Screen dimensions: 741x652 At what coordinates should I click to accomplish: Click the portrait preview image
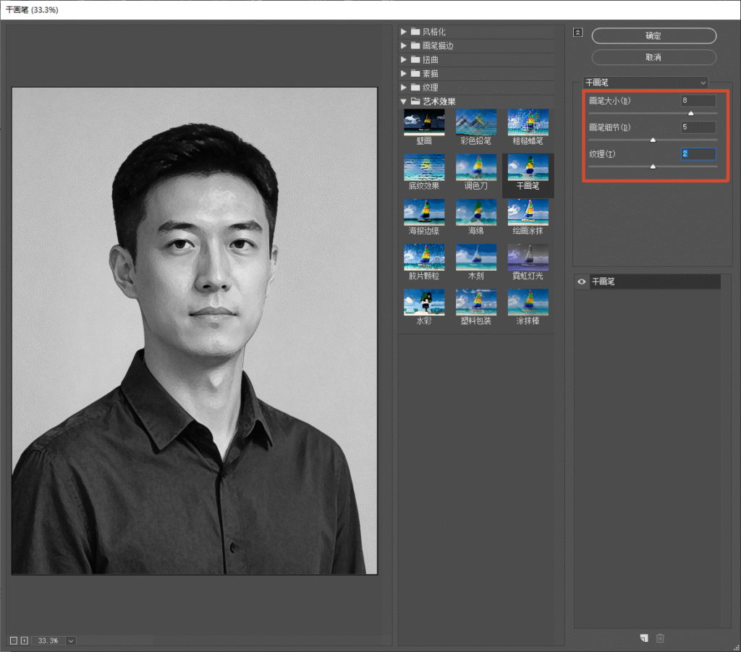[195, 331]
